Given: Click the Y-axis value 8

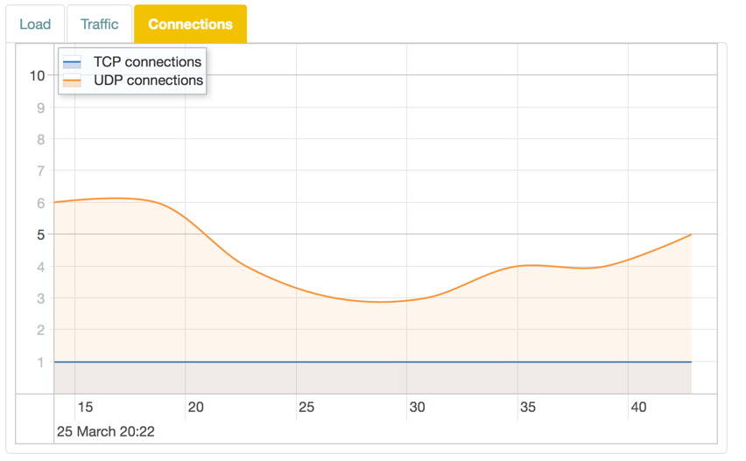Looking at the screenshot, I should point(39,139).
